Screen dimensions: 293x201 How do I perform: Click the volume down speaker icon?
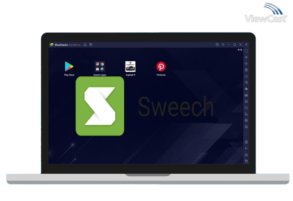pyautogui.click(x=246, y=64)
